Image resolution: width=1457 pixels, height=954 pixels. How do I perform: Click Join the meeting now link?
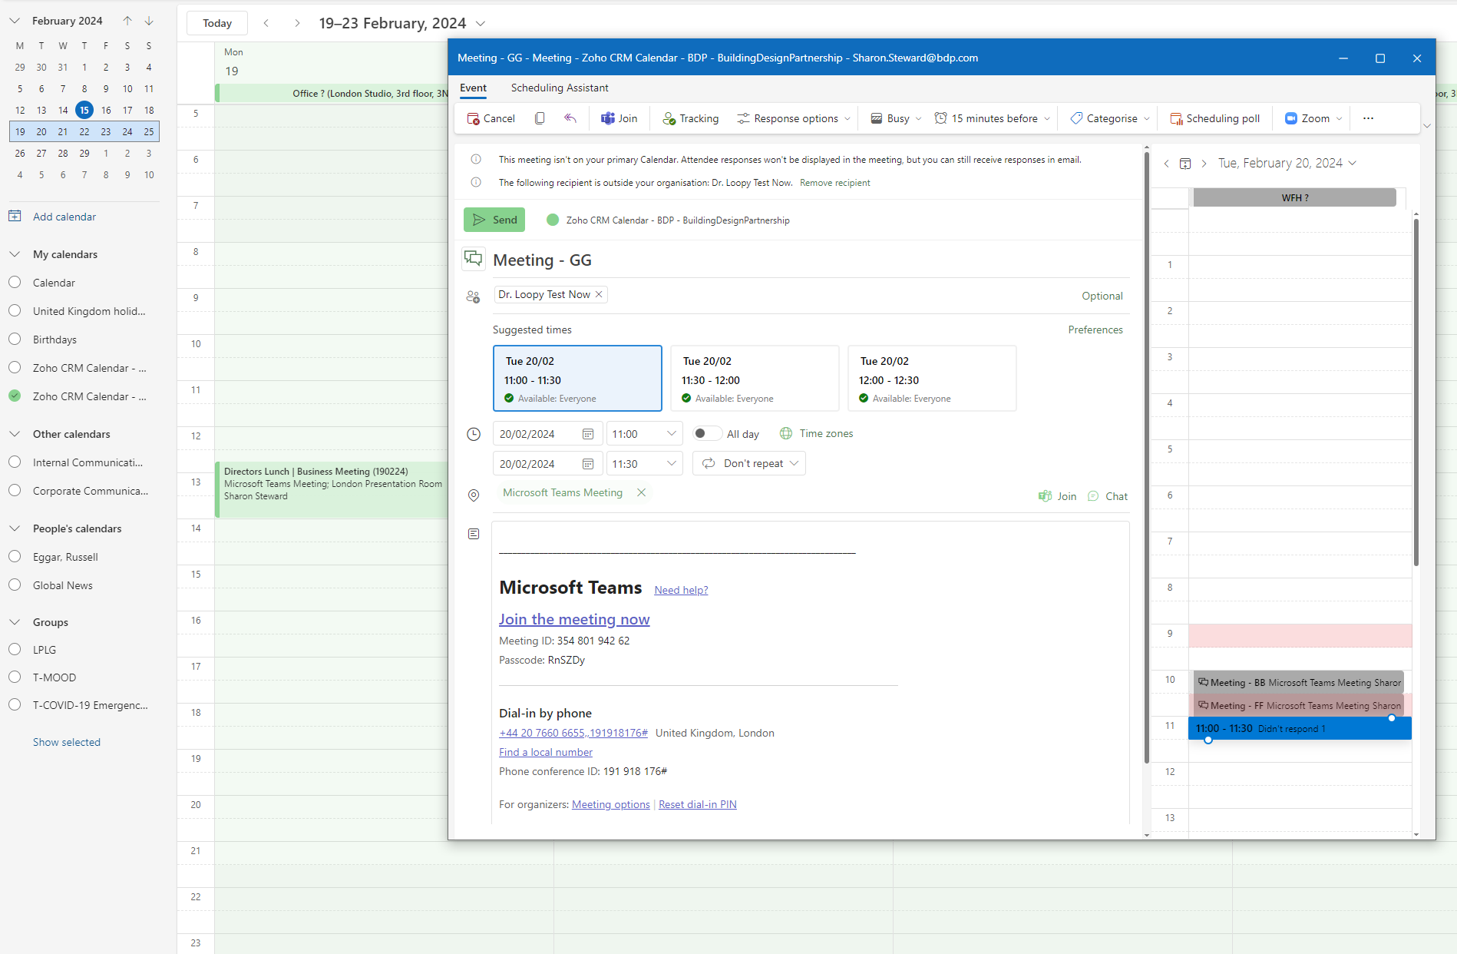[x=574, y=619]
